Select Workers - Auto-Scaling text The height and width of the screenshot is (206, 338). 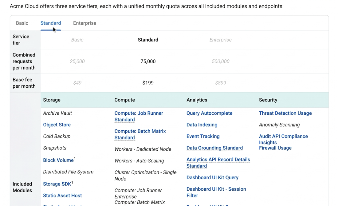point(139,161)
